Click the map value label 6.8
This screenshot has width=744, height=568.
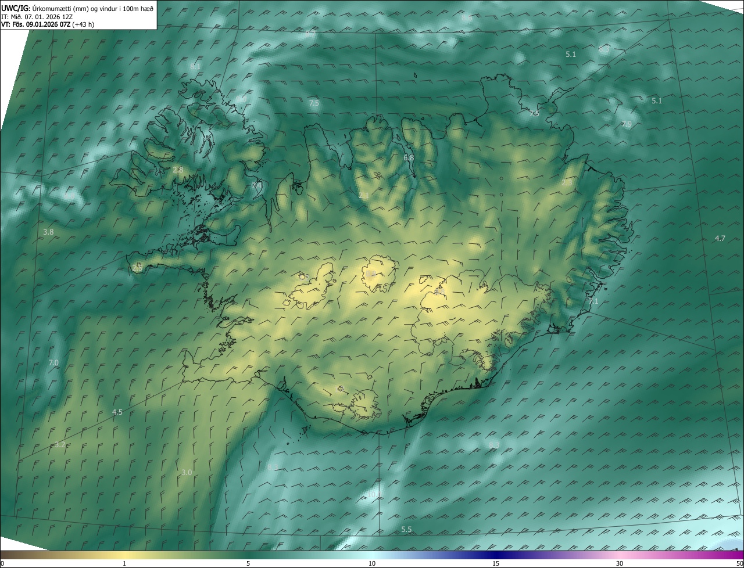tap(409, 157)
